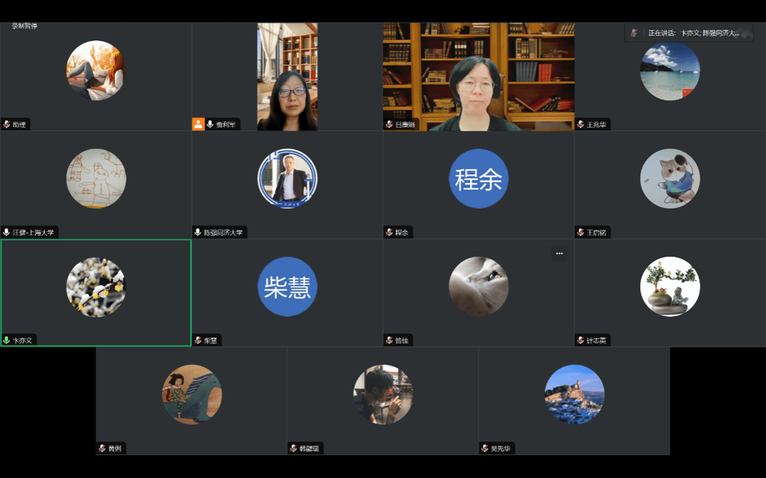Click the 录制暂停 recording paused indicator
The image size is (766, 478).
point(25,26)
